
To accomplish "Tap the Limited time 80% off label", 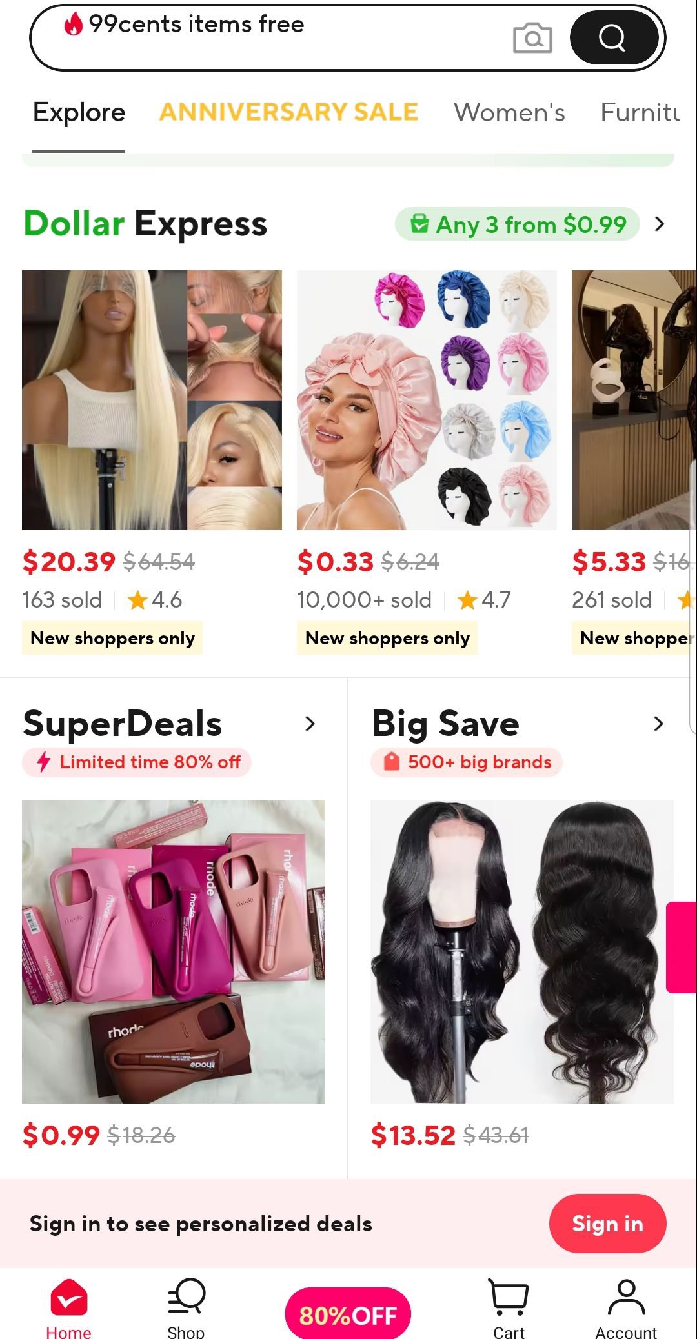I will click(x=137, y=762).
